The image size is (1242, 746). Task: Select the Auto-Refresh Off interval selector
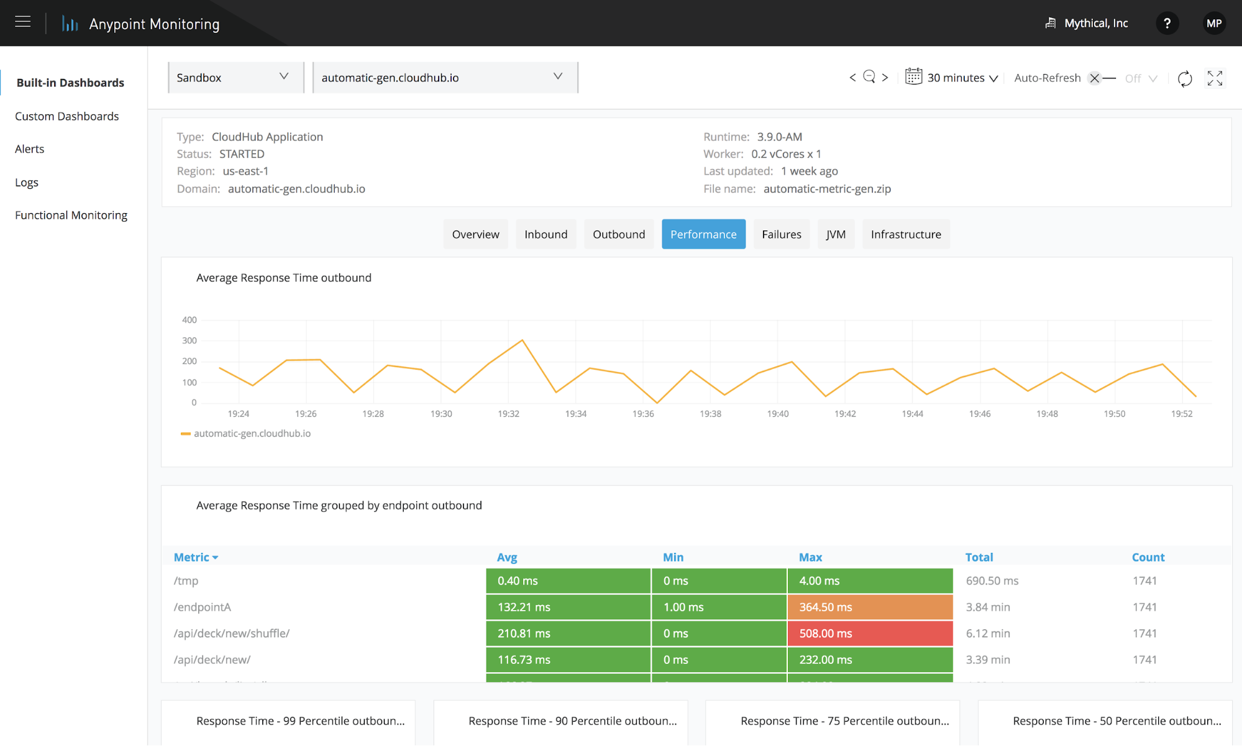(1141, 78)
